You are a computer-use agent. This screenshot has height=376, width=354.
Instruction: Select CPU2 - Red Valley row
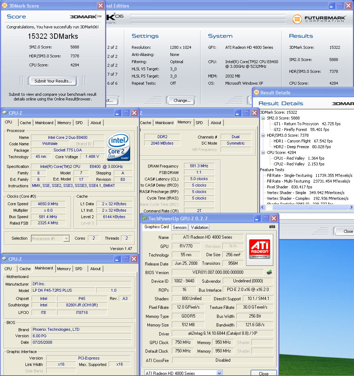[x=299, y=164]
